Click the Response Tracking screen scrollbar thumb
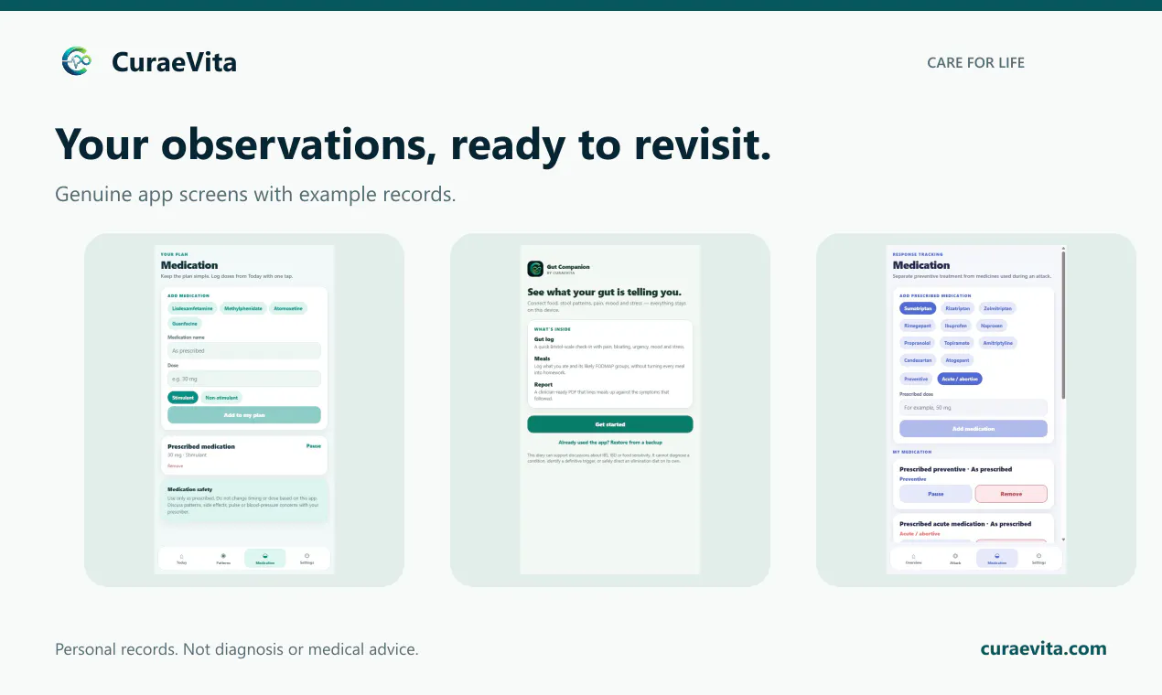Viewport: 1162px width, 695px height. point(1063,324)
